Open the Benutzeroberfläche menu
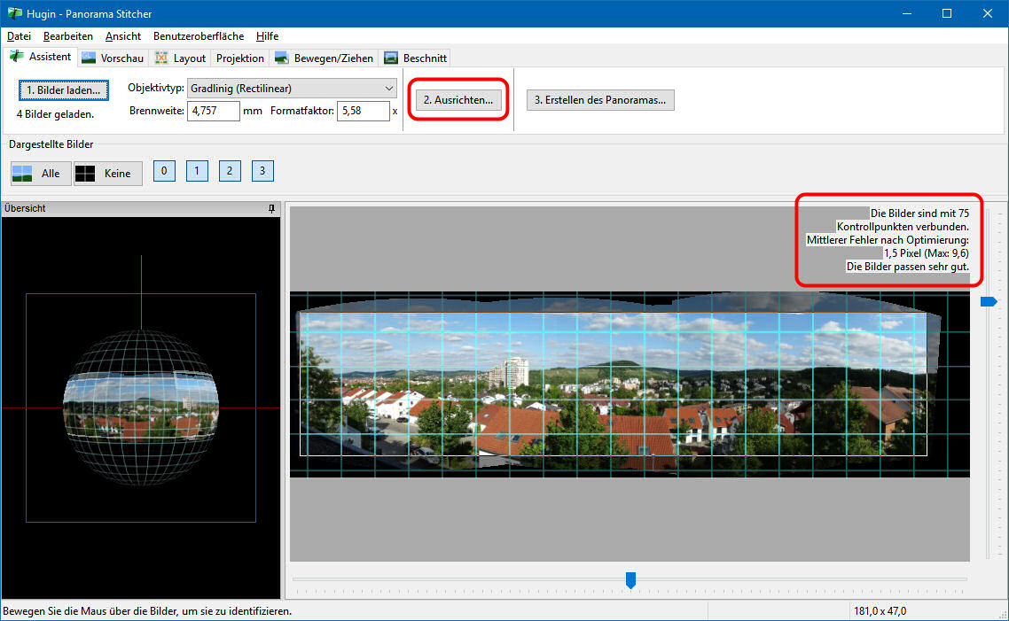 pyautogui.click(x=198, y=36)
